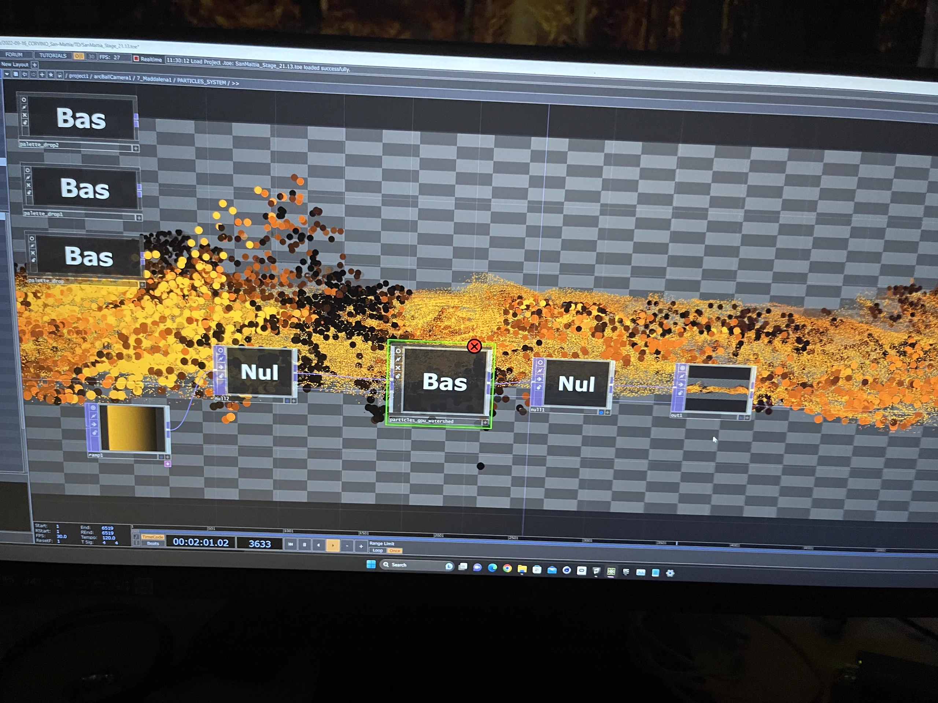
Task: Click the plus icon in the path bar
Action: pos(43,75)
